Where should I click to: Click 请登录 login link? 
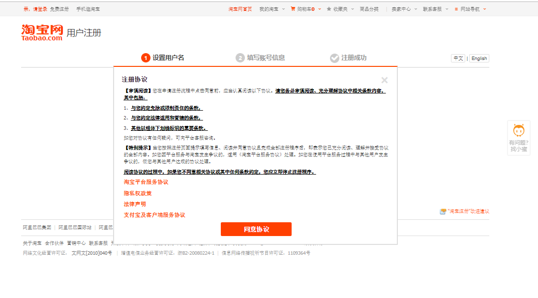click(40, 9)
